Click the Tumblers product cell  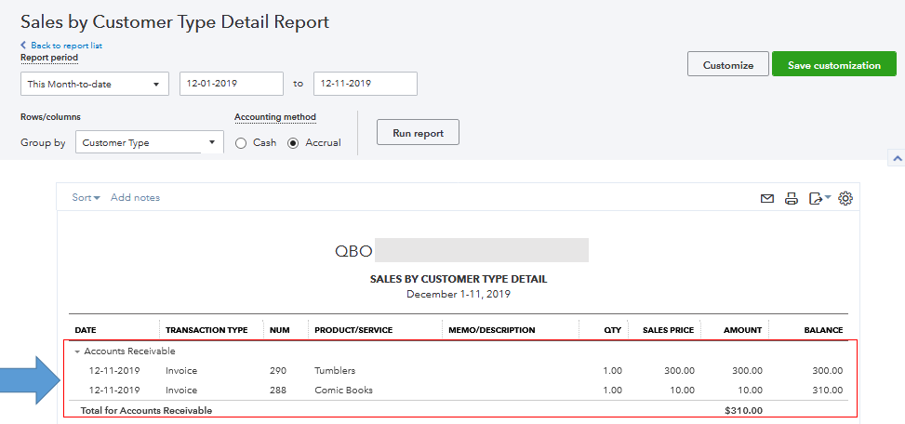click(x=335, y=370)
